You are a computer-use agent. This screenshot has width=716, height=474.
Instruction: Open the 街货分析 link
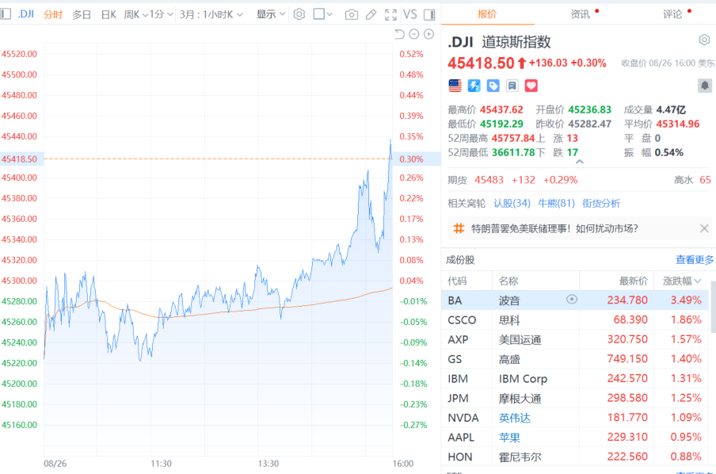(601, 203)
